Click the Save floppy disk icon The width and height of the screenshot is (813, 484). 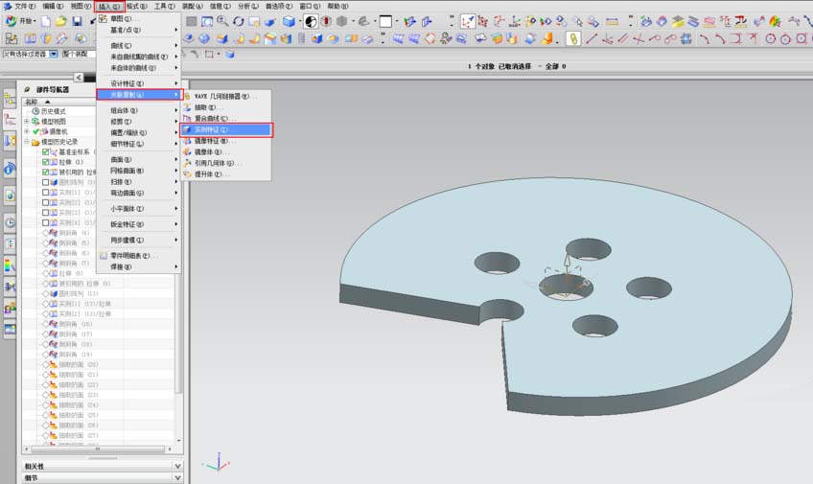77,21
